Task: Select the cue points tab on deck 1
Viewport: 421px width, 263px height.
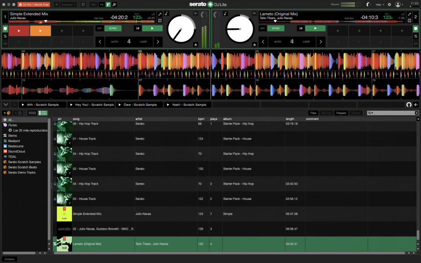Action: tap(5, 29)
